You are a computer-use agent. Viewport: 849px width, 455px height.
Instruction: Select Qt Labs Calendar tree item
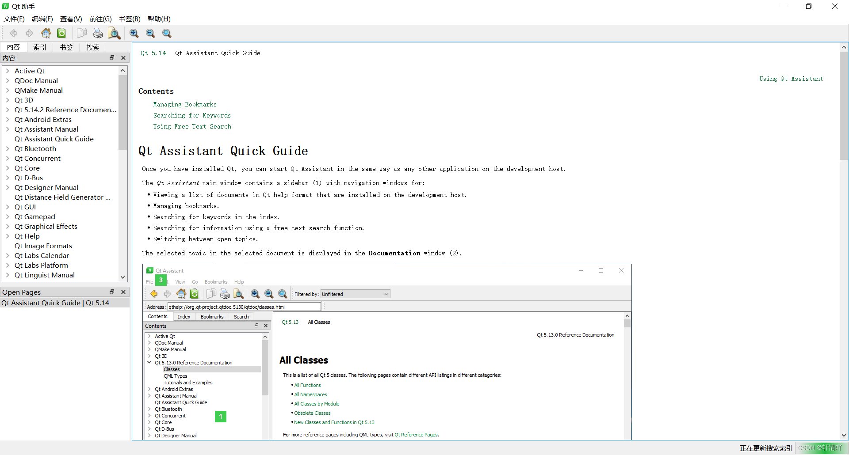tap(42, 255)
